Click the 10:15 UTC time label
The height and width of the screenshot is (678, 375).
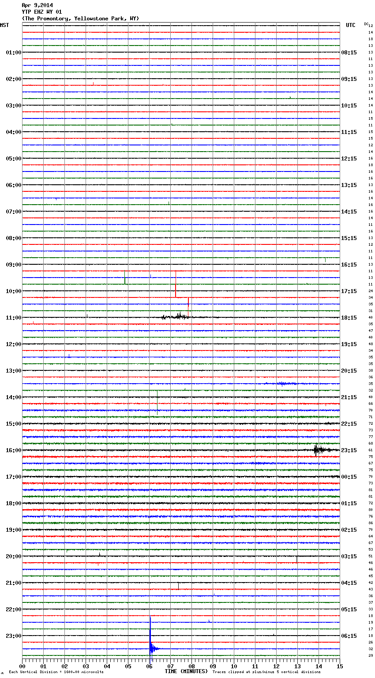pyautogui.click(x=349, y=106)
